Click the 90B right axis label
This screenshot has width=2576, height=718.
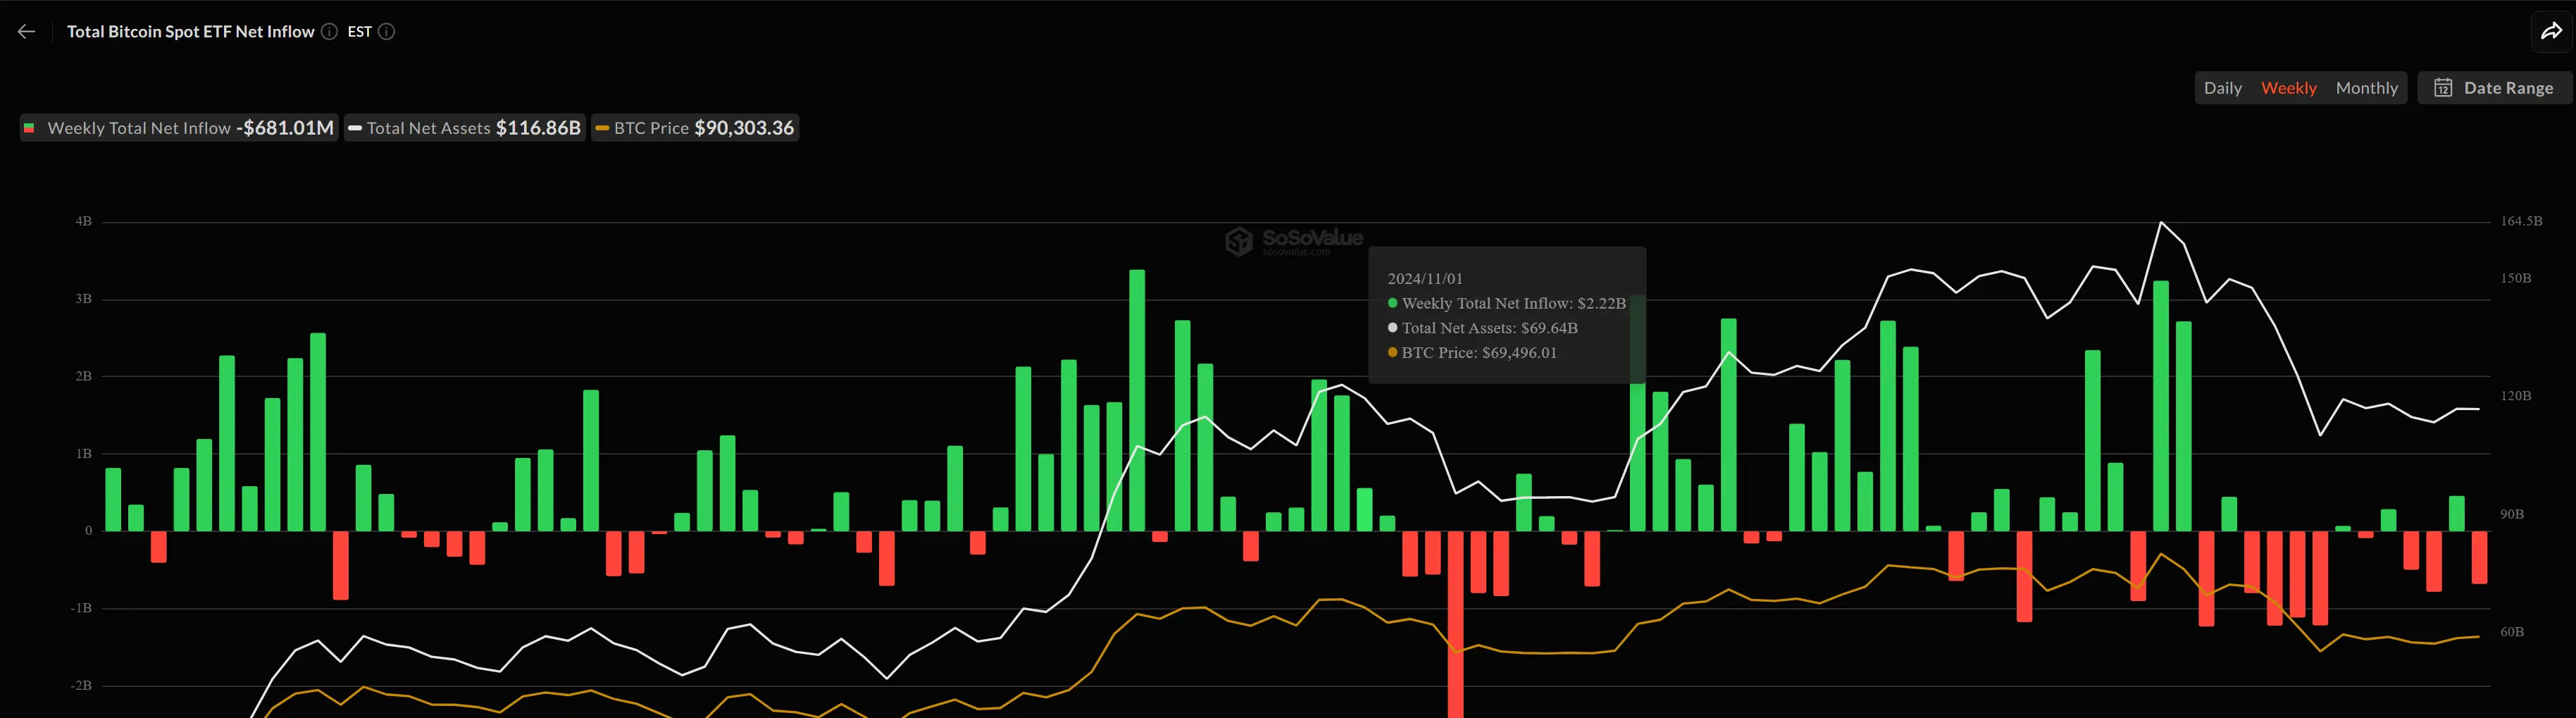coord(2512,514)
